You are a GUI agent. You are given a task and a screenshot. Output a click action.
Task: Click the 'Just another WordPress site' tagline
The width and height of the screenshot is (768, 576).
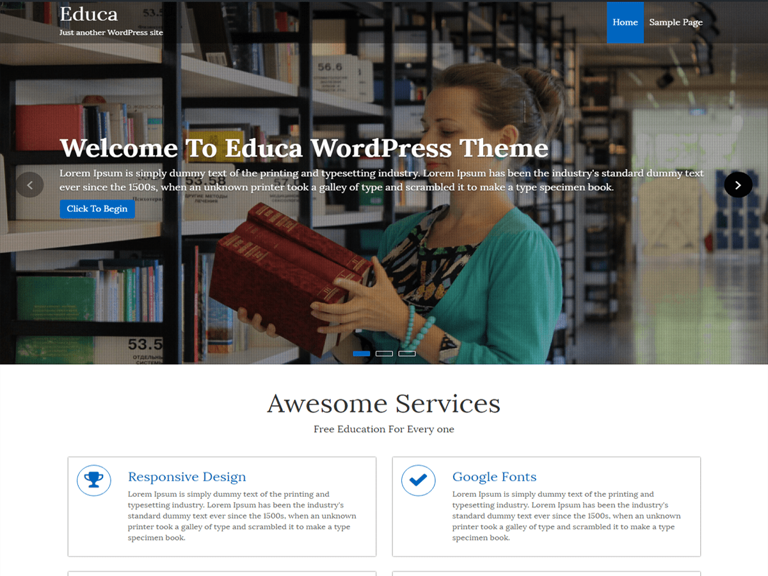(111, 33)
